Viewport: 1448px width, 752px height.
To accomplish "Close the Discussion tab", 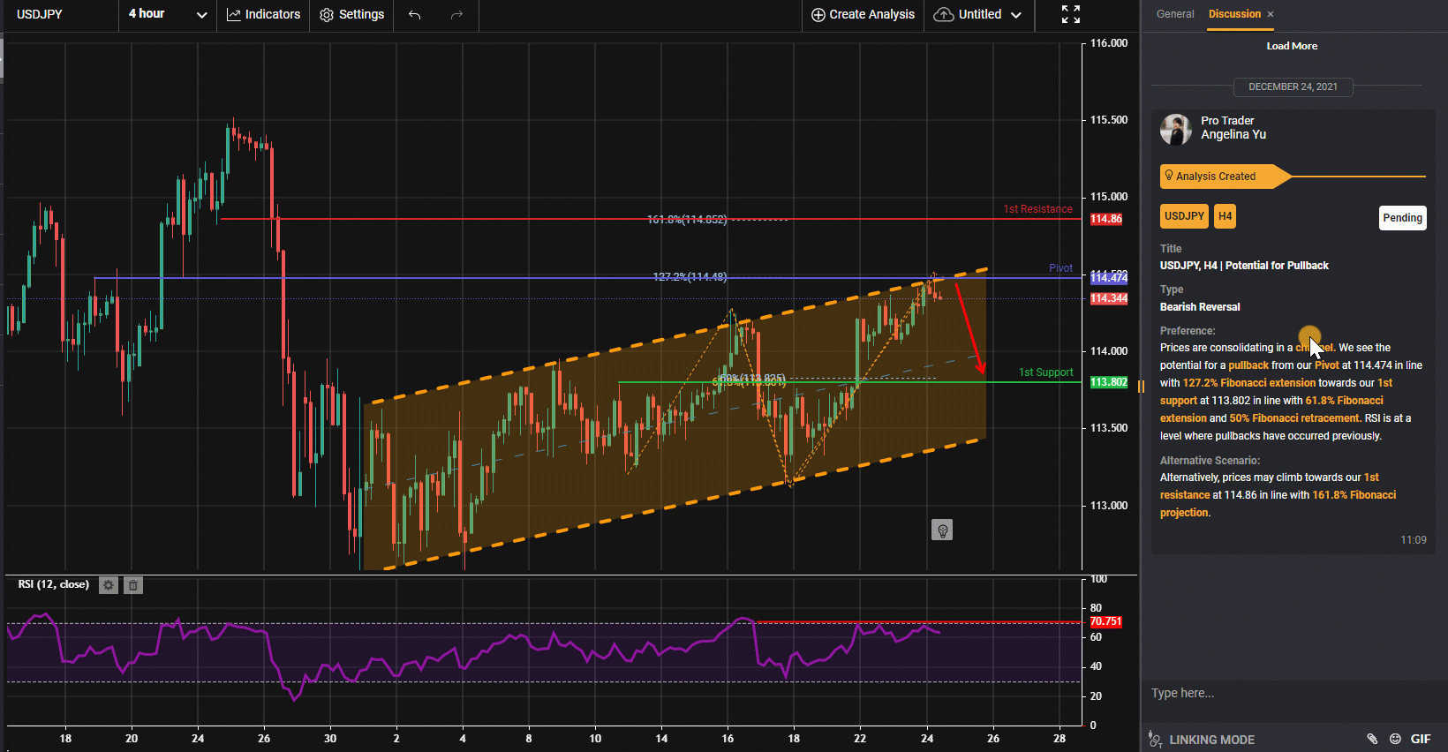I will (x=1271, y=14).
